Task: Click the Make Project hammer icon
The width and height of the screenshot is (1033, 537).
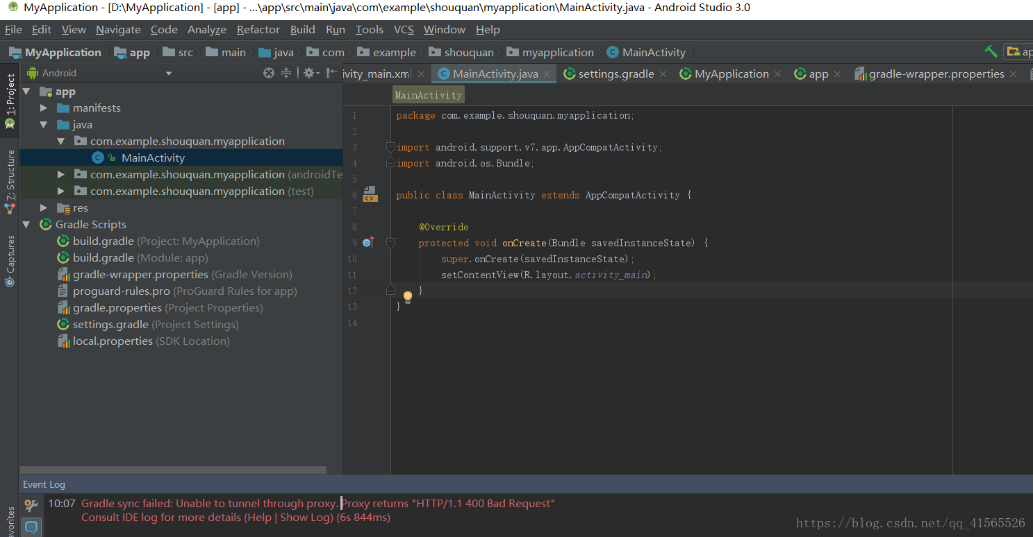Action: point(991,52)
